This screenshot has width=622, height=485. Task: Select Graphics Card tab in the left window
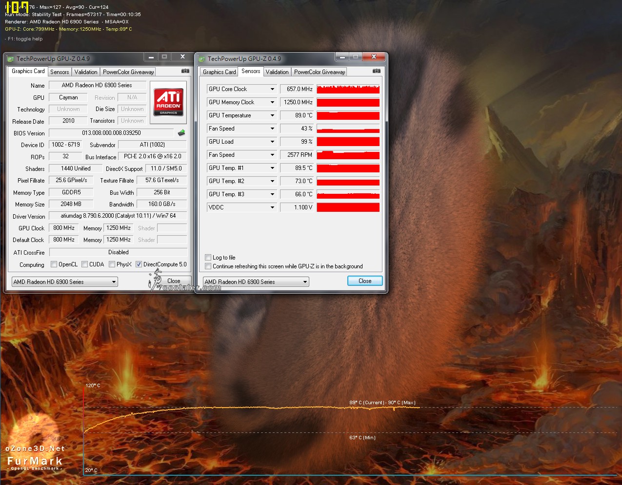coord(28,71)
